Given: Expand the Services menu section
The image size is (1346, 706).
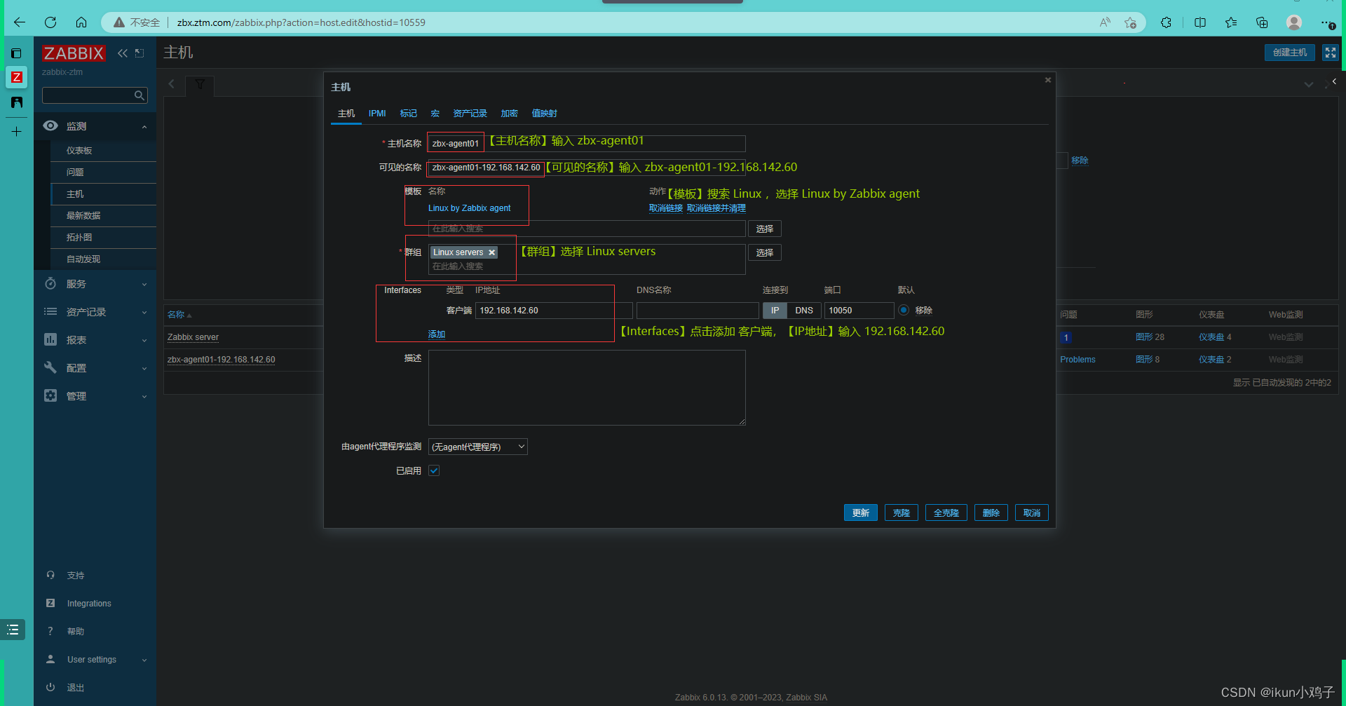Looking at the screenshot, I should tap(95, 284).
